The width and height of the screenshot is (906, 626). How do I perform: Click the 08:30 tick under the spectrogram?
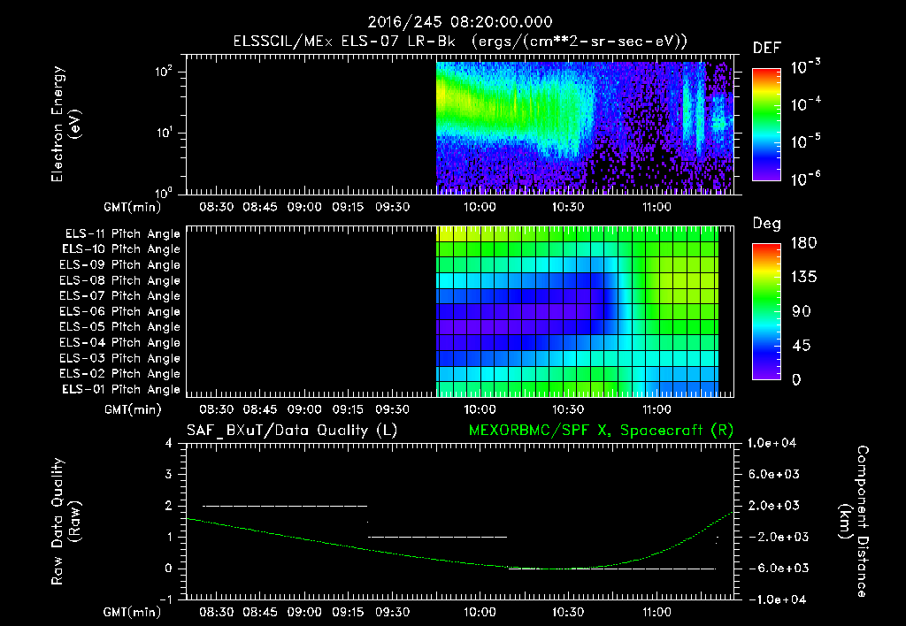pyautogui.click(x=216, y=207)
